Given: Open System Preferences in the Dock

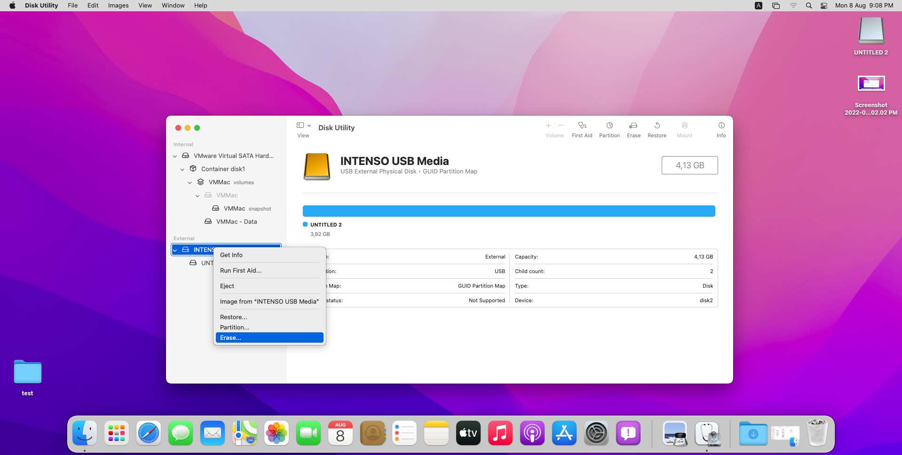Looking at the screenshot, I should click(596, 433).
